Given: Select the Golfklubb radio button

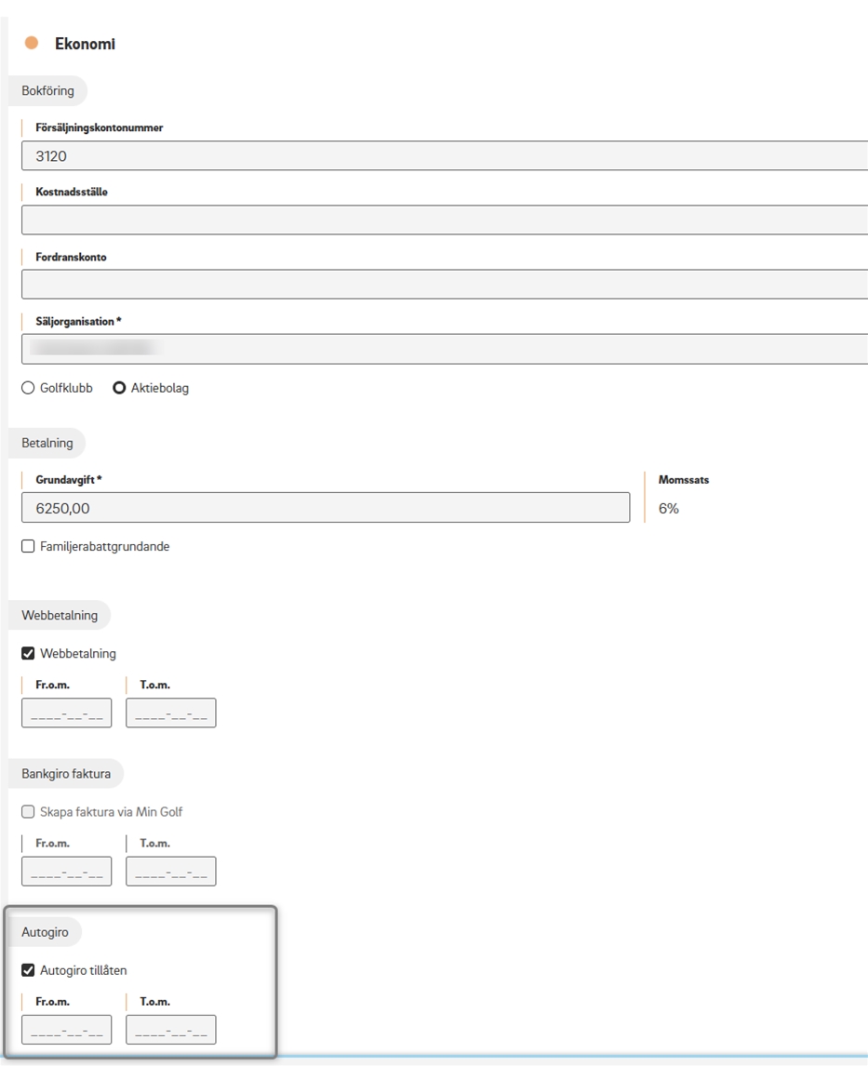Looking at the screenshot, I should 28,388.
